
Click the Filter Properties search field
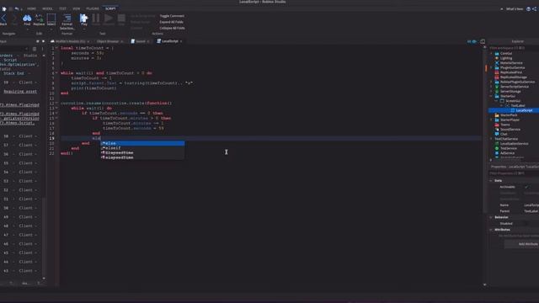pyautogui.click(x=514, y=173)
